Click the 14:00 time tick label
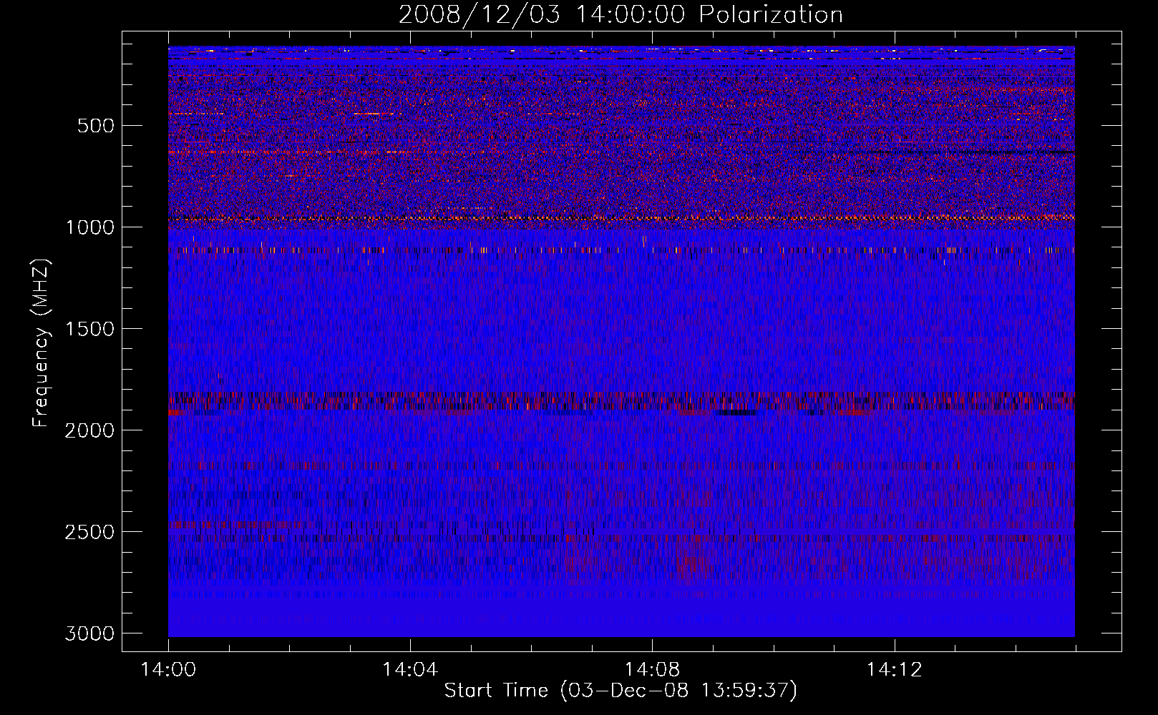1158x715 pixels. 168,670
